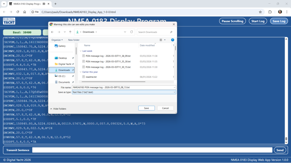Viewport: 291px width, 163px height.
Task: Collapse the Last week file group
Action: (81, 51)
